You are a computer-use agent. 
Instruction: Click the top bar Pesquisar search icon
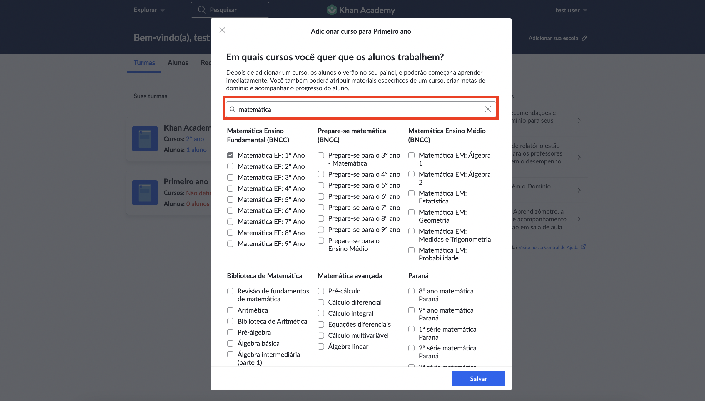202,10
